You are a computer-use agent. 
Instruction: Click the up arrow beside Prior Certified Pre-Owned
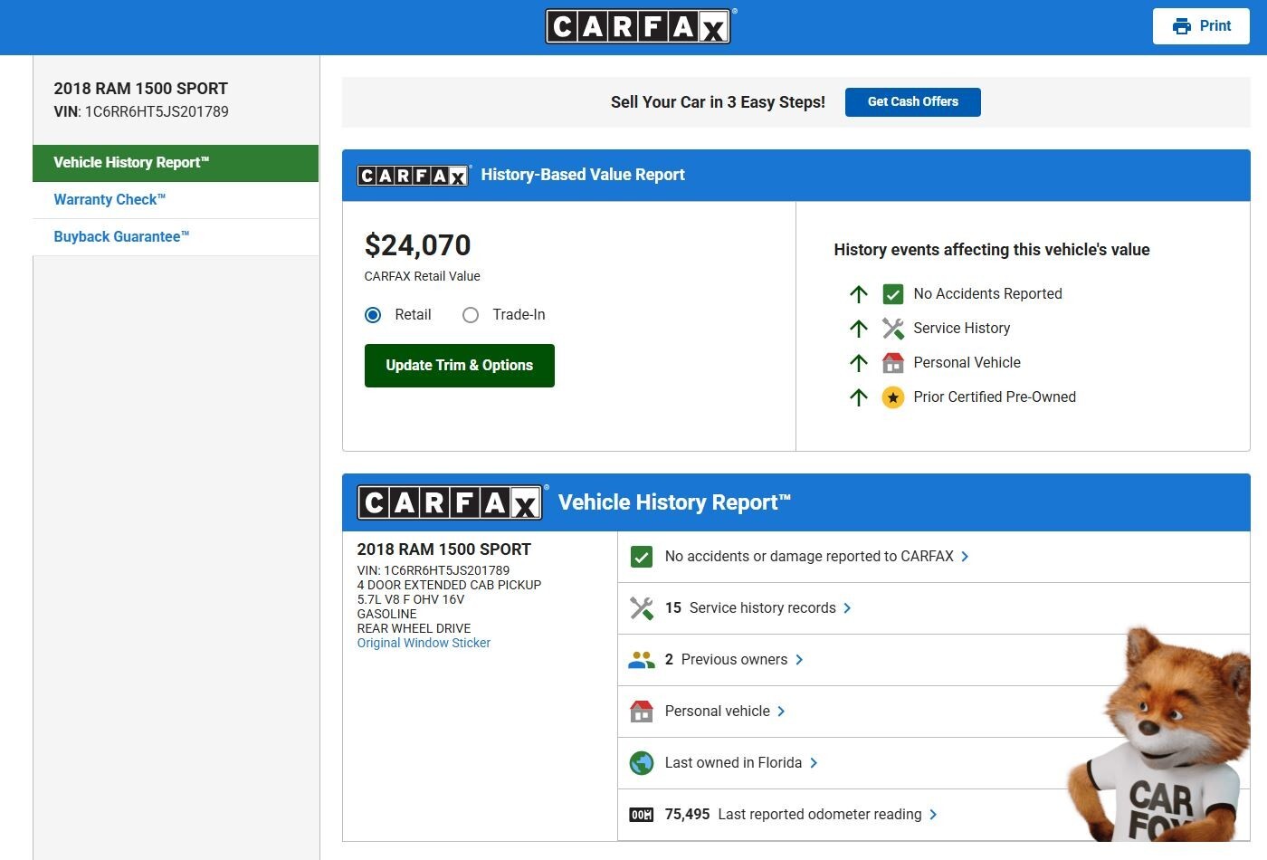coord(859,397)
